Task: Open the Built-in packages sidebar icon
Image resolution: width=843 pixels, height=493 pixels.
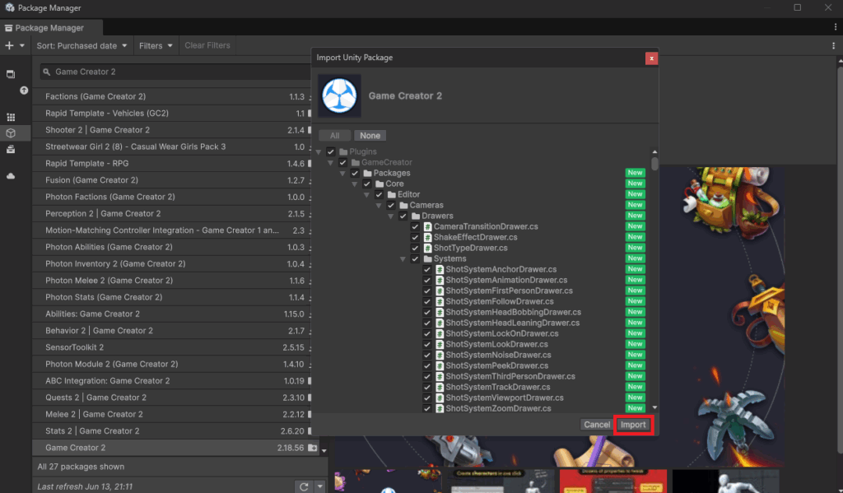Action: 11,150
